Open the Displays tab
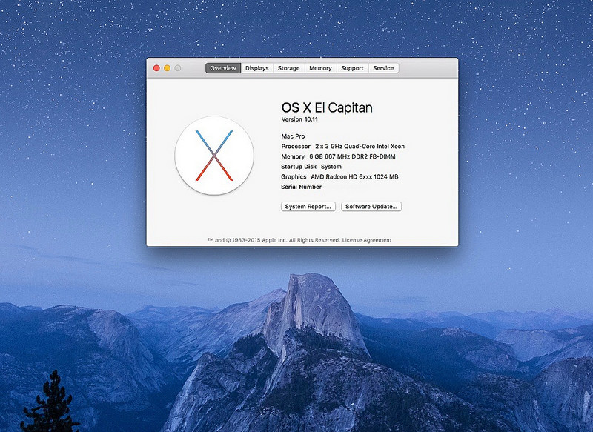593x432 pixels. point(256,68)
